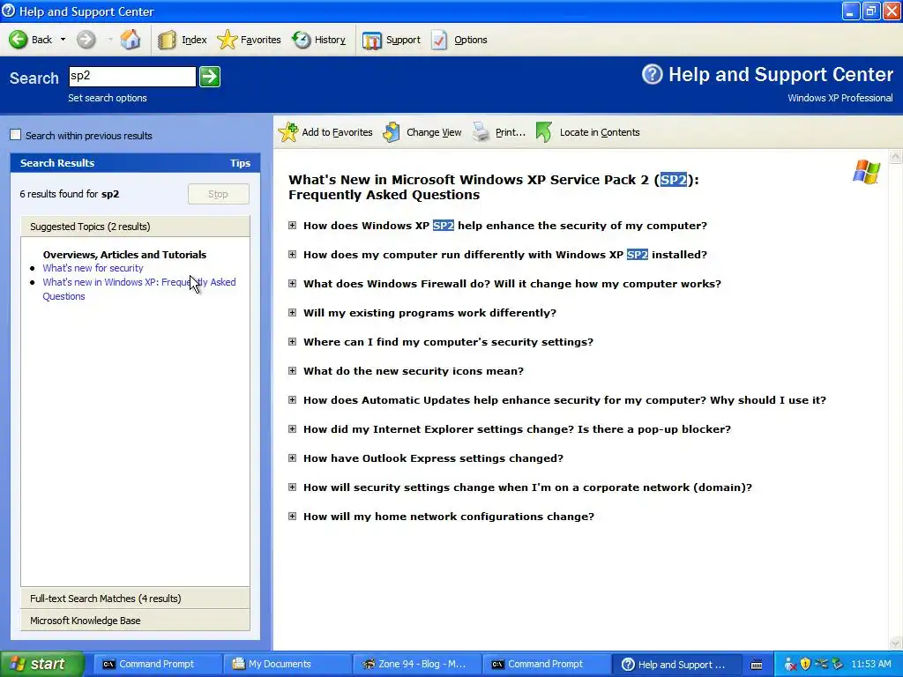This screenshot has height=677, width=903.
Task: Go to Home via house icon
Action: (131, 39)
